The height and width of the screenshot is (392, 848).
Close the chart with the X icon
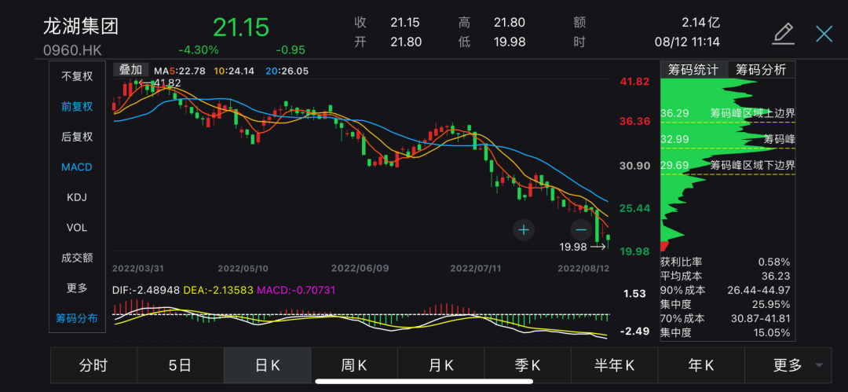tap(824, 34)
